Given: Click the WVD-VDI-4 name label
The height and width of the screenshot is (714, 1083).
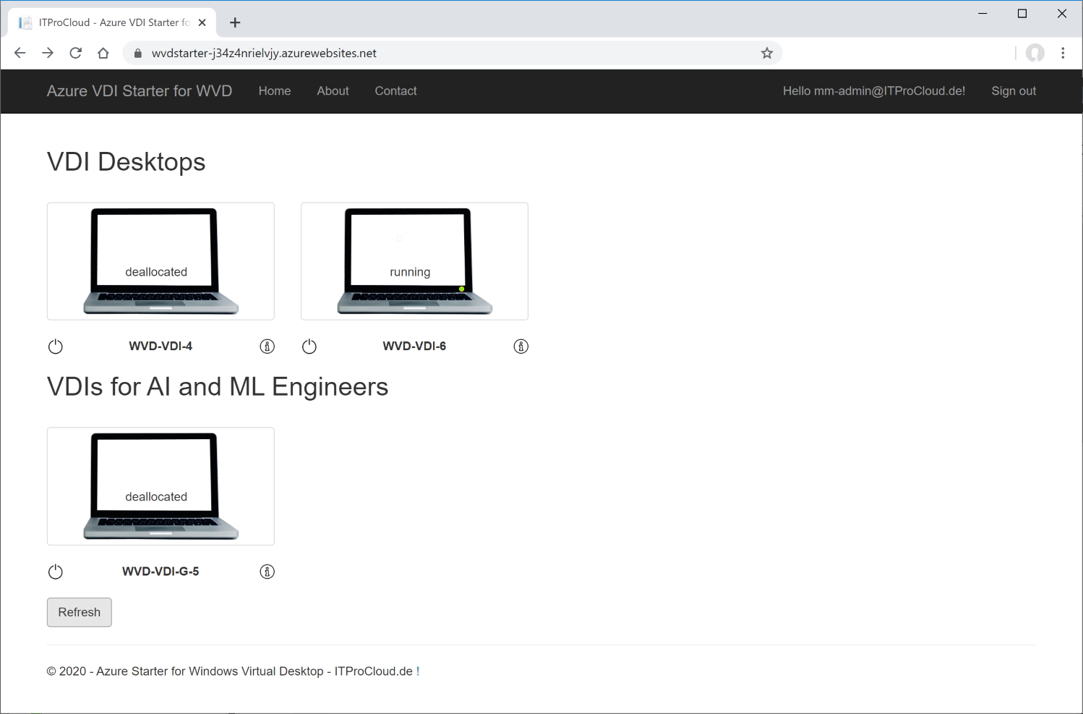Looking at the screenshot, I should [x=160, y=347].
